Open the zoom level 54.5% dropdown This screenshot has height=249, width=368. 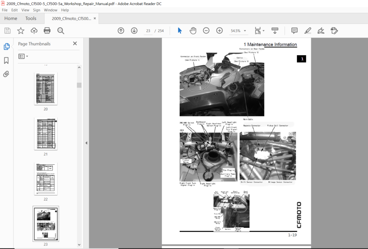pyautogui.click(x=245, y=31)
